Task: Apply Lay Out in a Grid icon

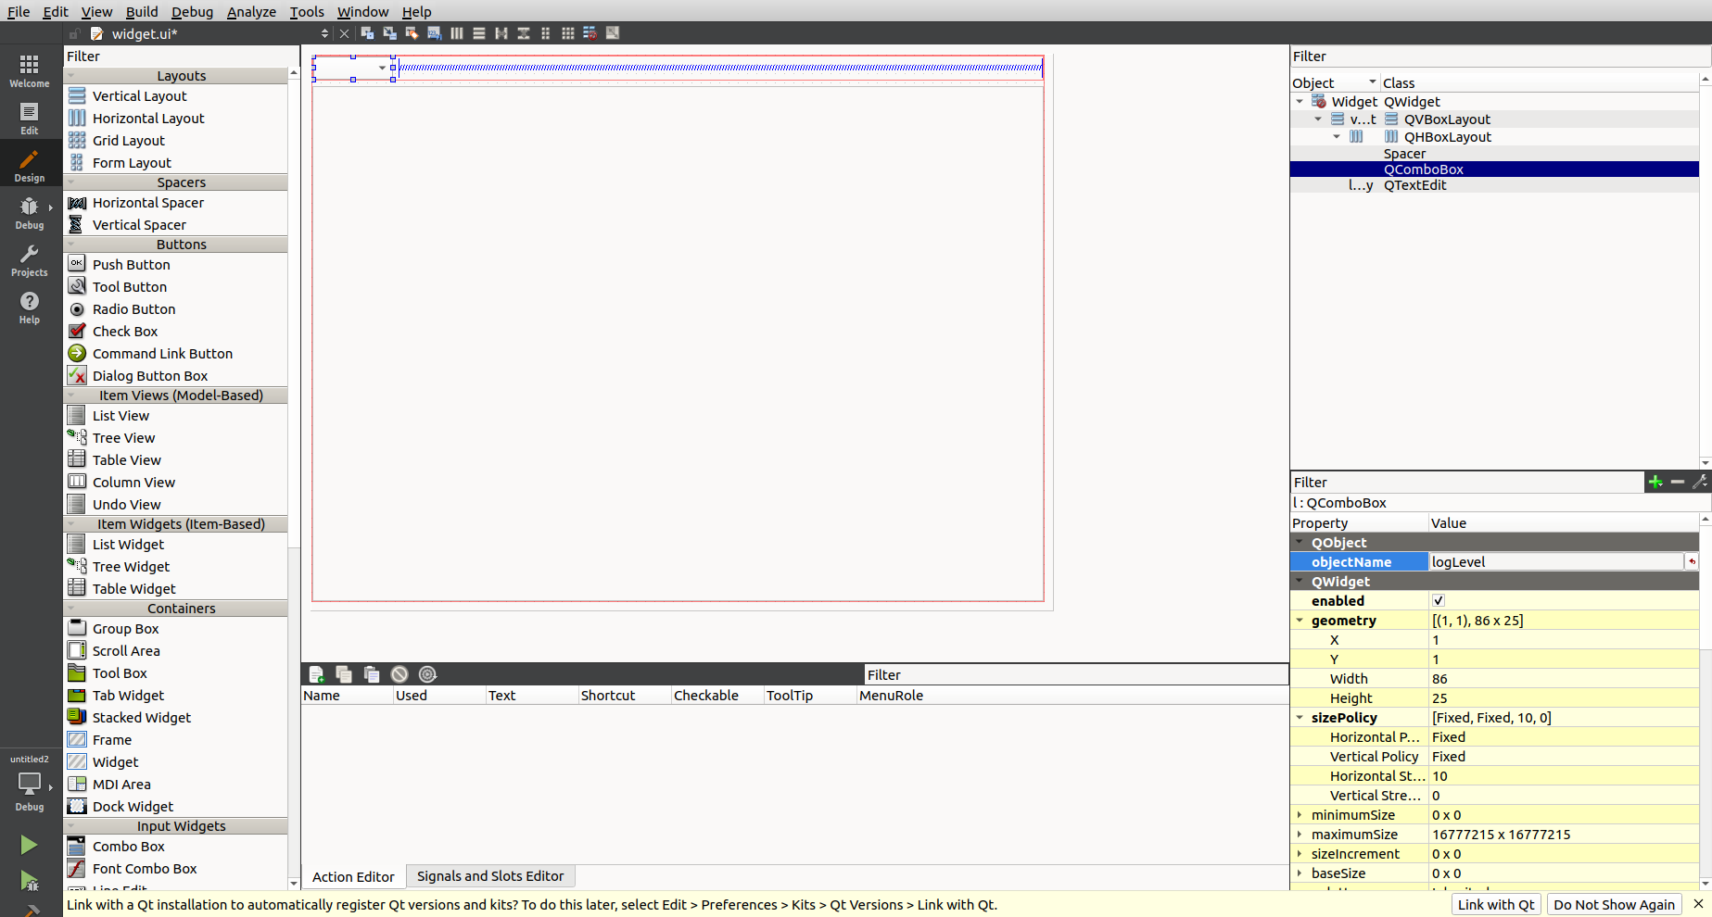Action: point(567,33)
